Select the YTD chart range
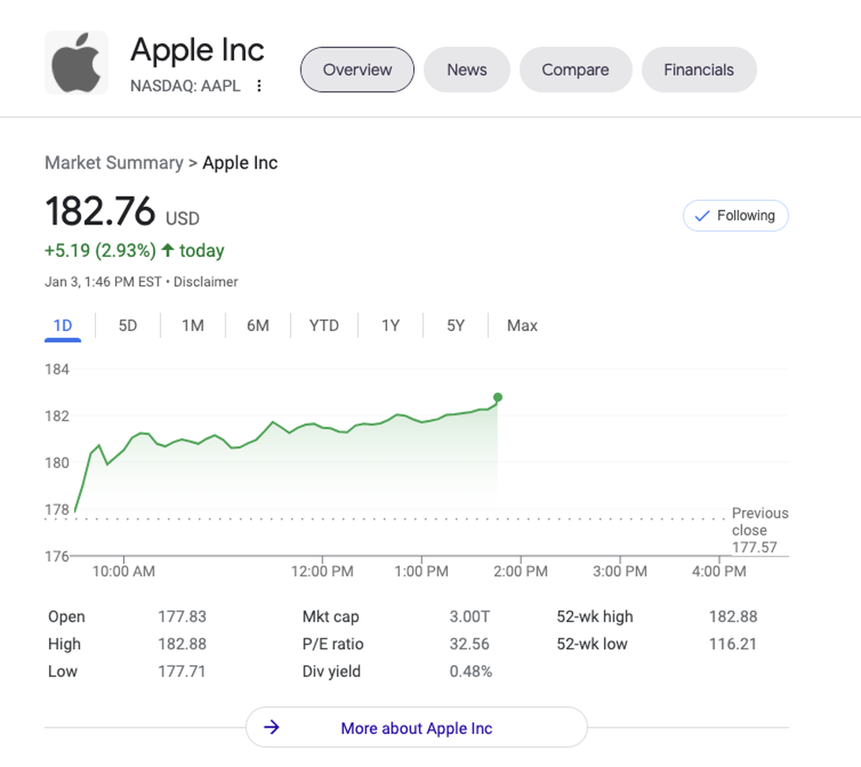This screenshot has height=767, width=861. (x=324, y=326)
